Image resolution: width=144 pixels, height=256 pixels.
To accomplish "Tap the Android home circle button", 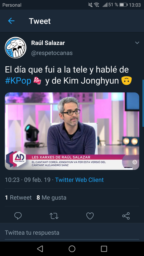I will [x=72, y=249].
